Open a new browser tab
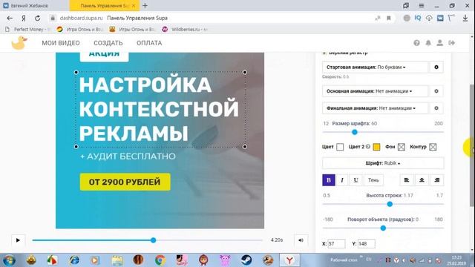The width and height of the screenshot is (475, 267). click(x=145, y=5)
